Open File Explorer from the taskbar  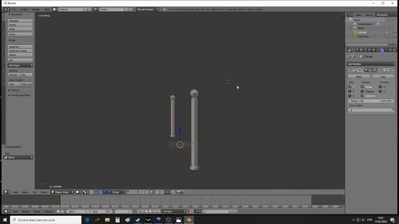[107, 220]
